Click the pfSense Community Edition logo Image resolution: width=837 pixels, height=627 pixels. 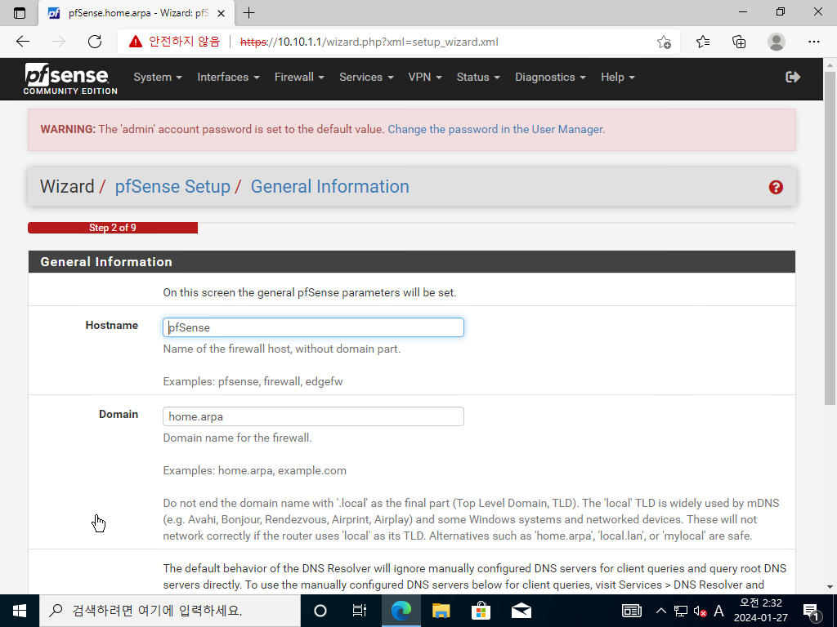pyautogui.click(x=70, y=79)
